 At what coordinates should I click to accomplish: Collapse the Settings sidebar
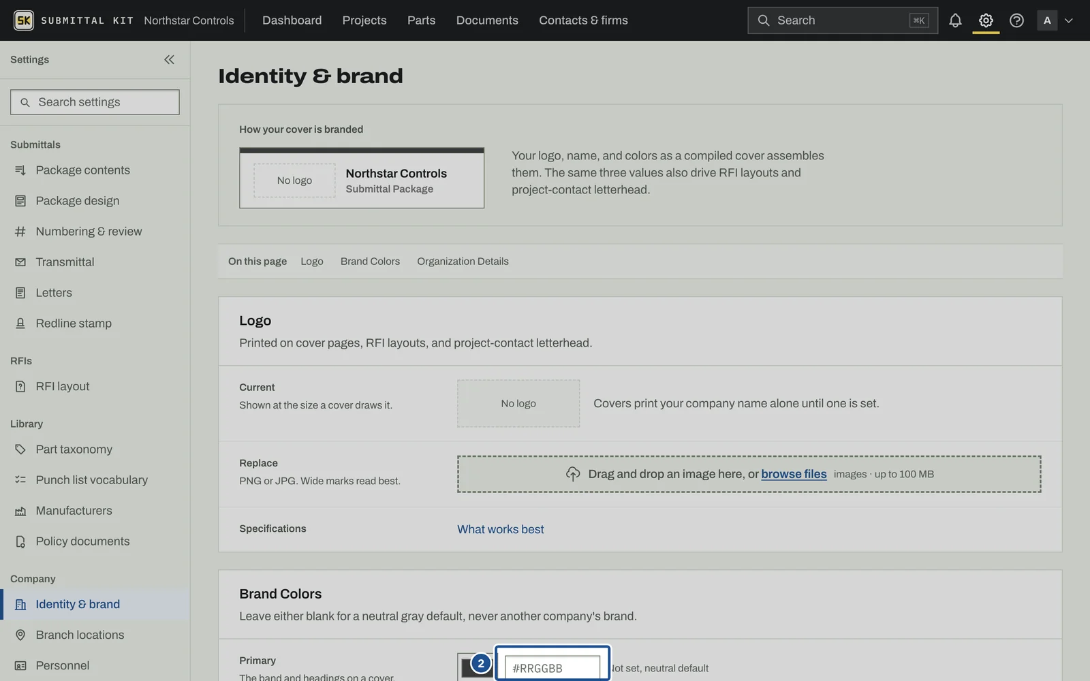[169, 59]
